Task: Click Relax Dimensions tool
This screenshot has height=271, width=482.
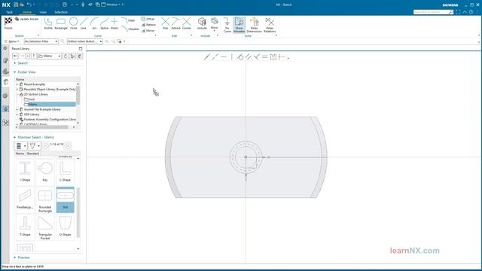Action: point(255,25)
